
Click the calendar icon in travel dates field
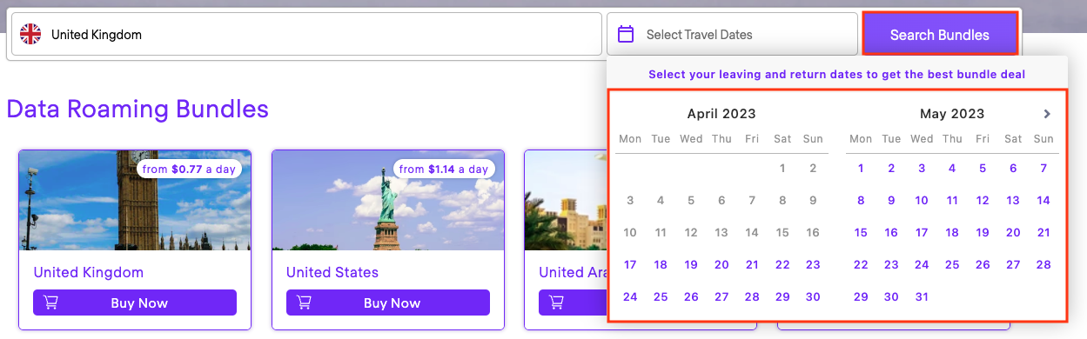pos(625,35)
